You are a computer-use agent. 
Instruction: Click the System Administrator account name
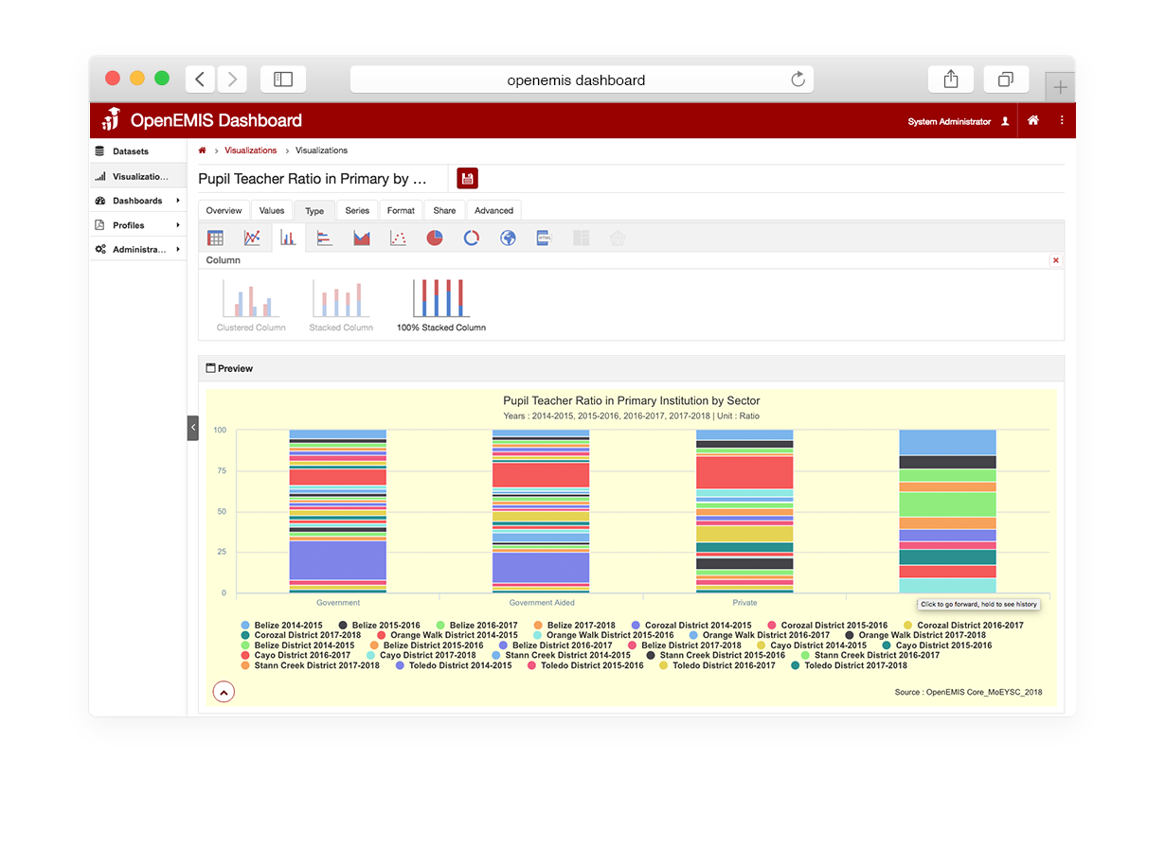pyautogui.click(x=949, y=121)
